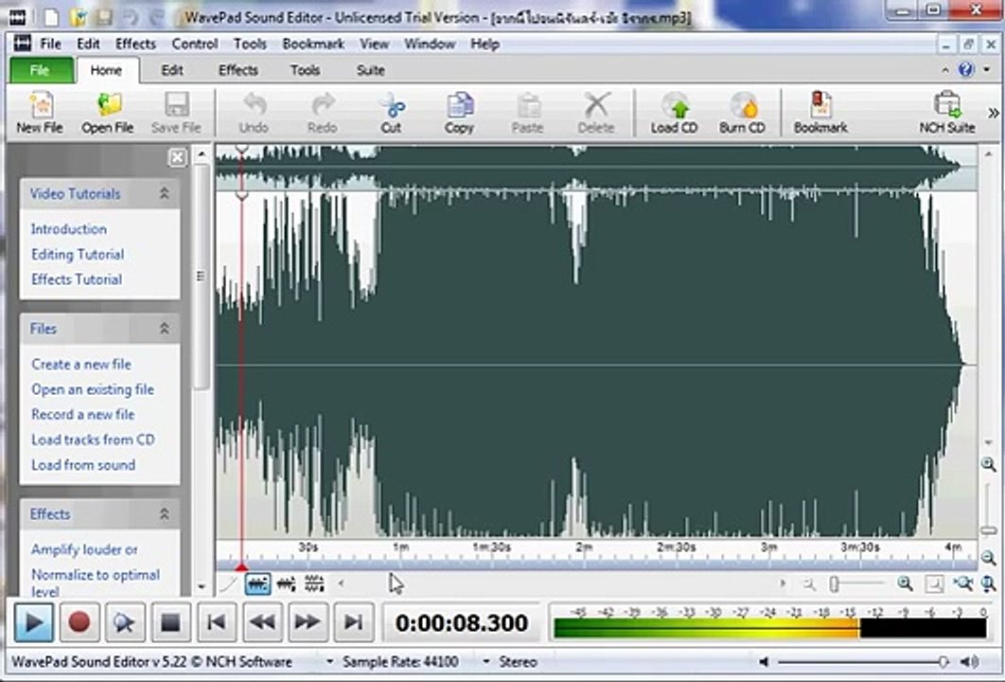Click small horizontal zoom-out magnifier below waveform
Viewport: 1005px width, 682px height.
[809, 583]
